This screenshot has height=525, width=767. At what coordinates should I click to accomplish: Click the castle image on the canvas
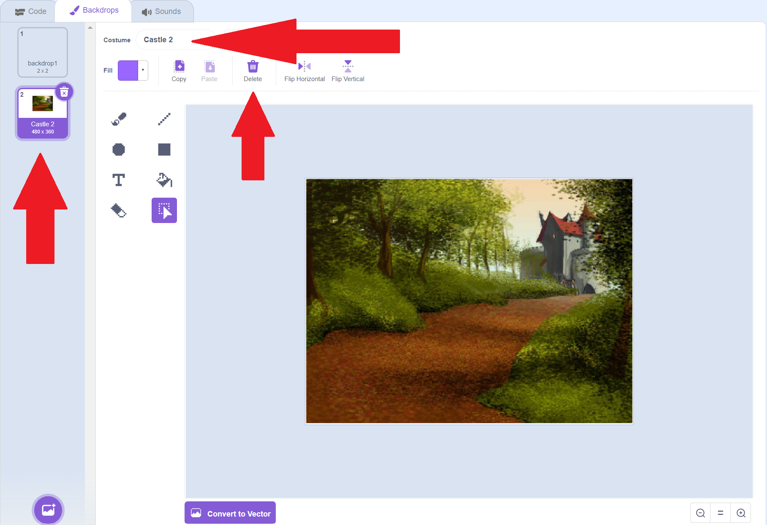[469, 301]
